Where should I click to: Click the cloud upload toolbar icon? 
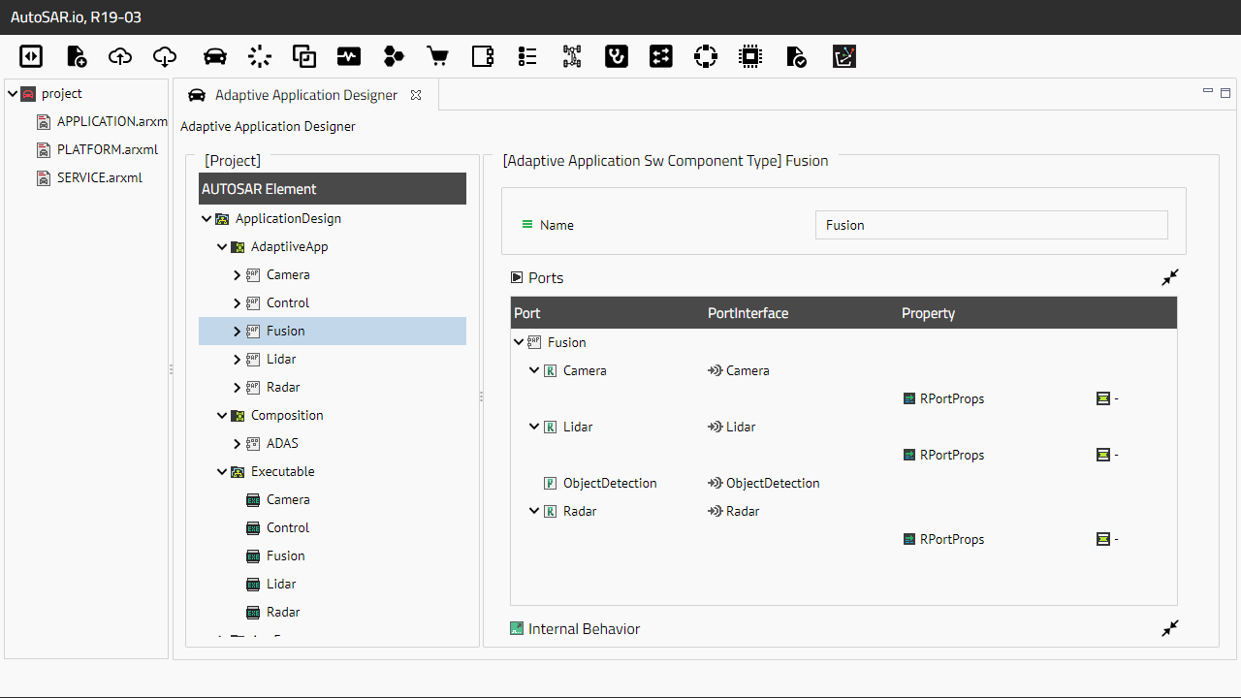(120, 56)
